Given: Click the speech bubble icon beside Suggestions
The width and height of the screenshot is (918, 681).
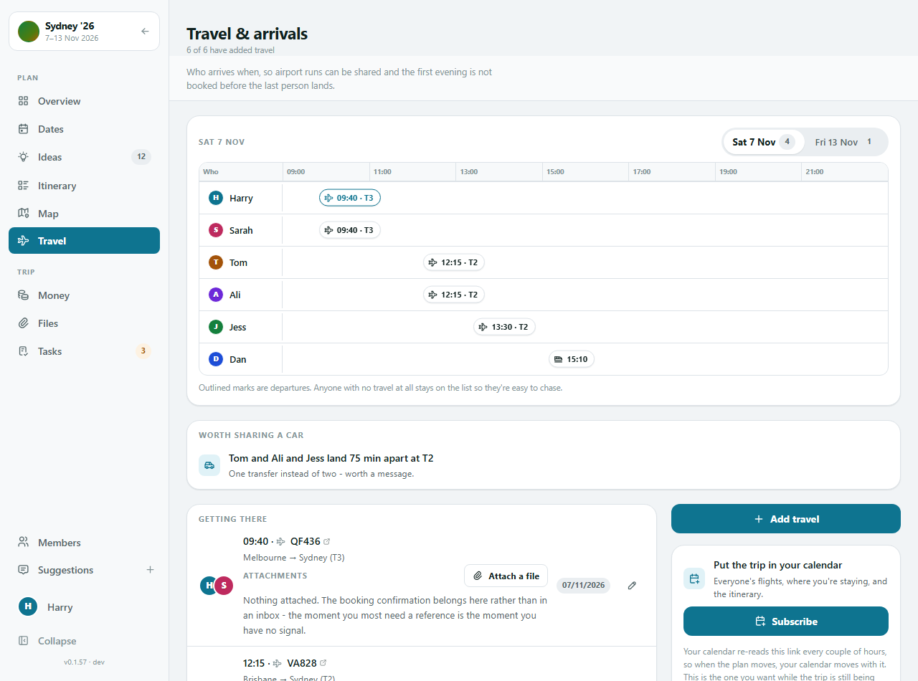Looking at the screenshot, I should [24, 570].
